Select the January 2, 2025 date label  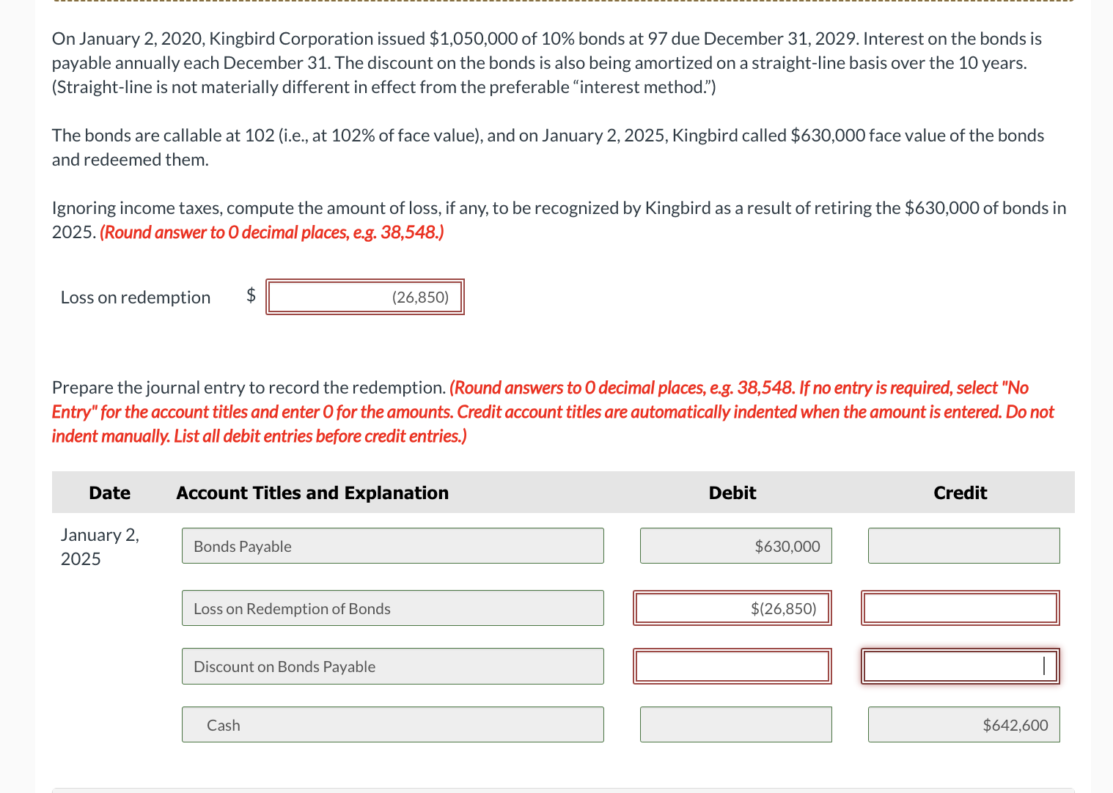tap(100, 547)
